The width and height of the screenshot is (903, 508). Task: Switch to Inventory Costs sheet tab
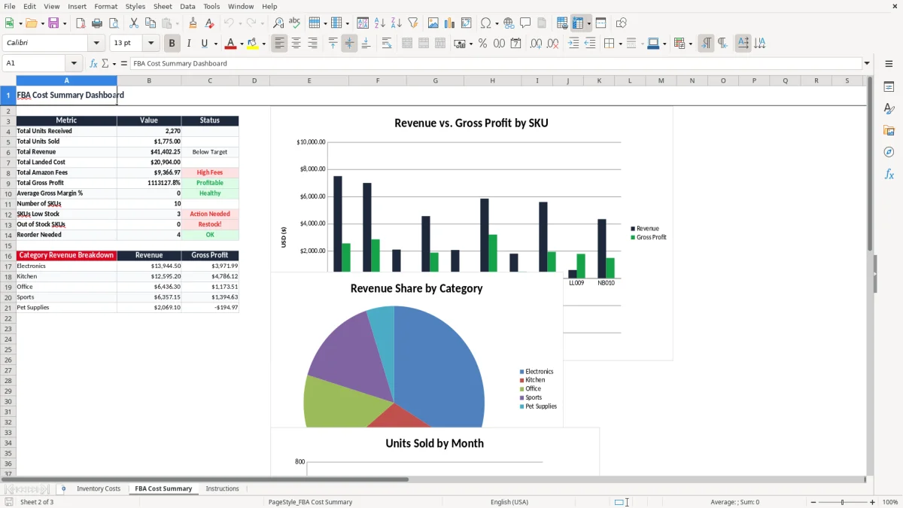click(99, 488)
